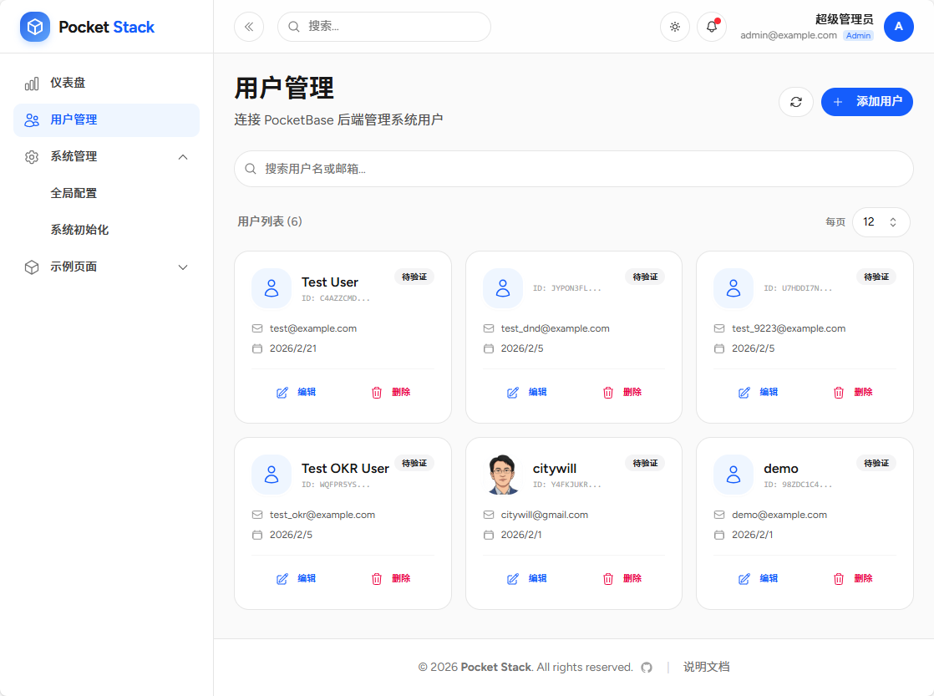The height and width of the screenshot is (696, 934).
Task: Select 系统初始化 in the sidebar menu
Action: click(x=79, y=229)
